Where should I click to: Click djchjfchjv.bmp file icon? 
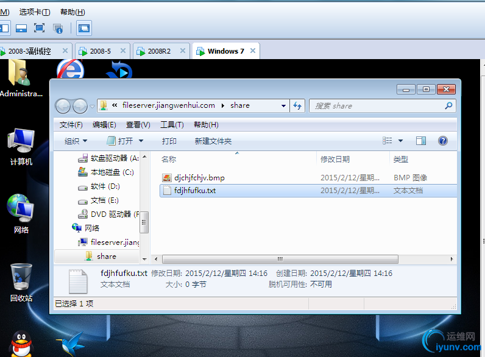tap(167, 178)
